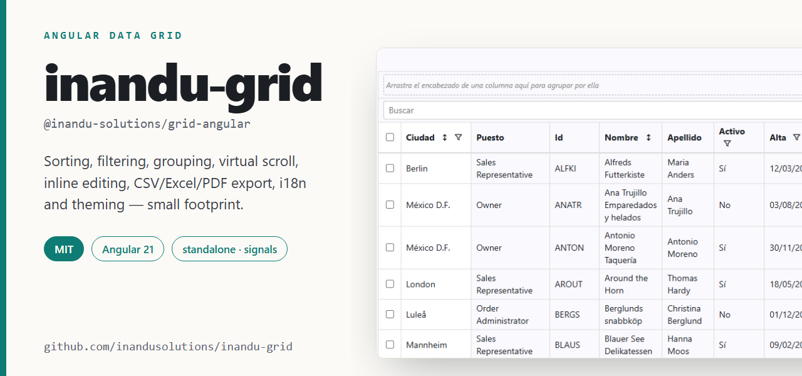This screenshot has width=802, height=376.
Task: Click the standalone · signals badge
Action: (x=229, y=249)
